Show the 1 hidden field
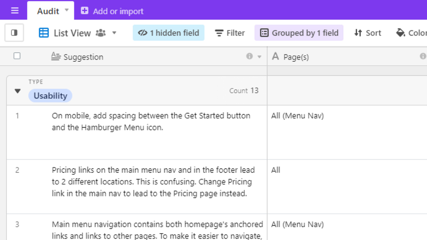 coord(169,33)
